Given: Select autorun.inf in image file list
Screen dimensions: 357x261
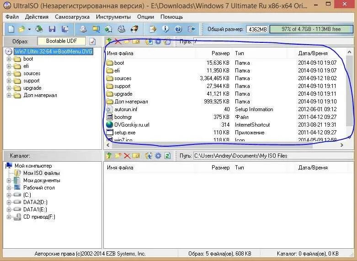Looking at the screenshot, I should [x=126, y=109].
